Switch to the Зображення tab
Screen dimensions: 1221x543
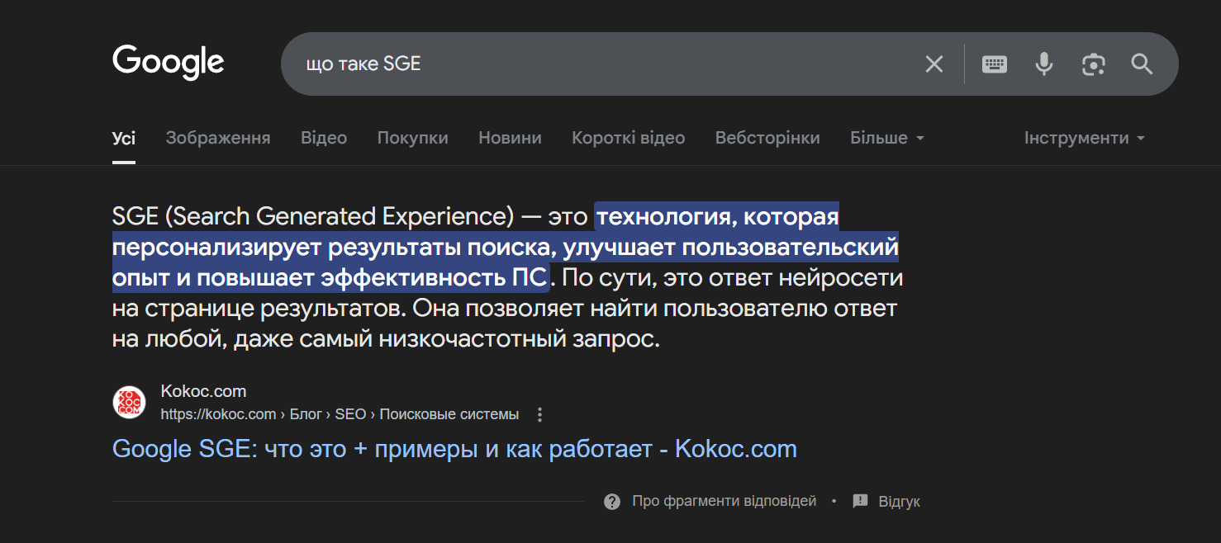218,138
